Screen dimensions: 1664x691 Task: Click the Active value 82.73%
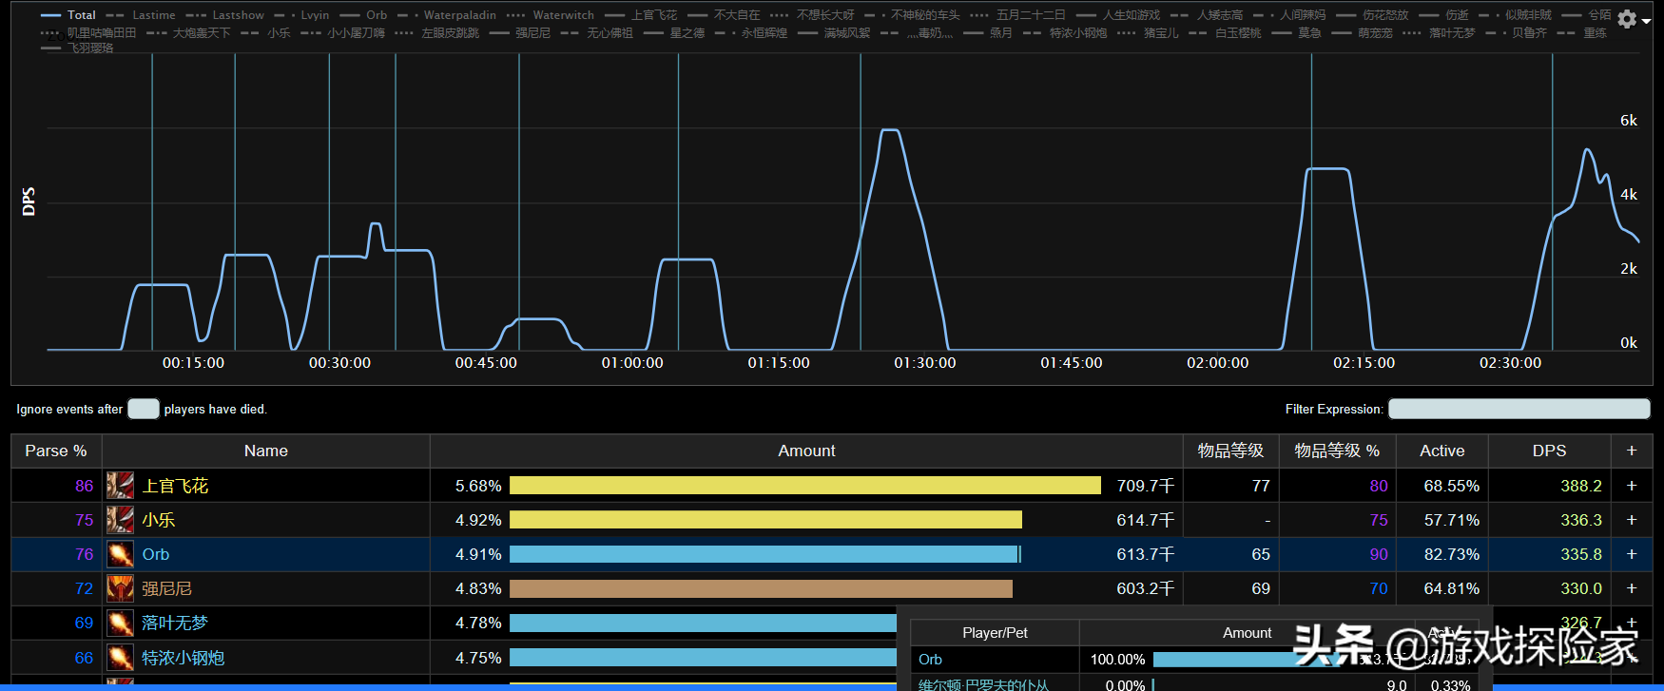tap(1451, 554)
